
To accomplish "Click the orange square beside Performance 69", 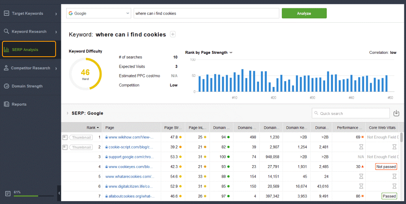I will tap(363, 137).
